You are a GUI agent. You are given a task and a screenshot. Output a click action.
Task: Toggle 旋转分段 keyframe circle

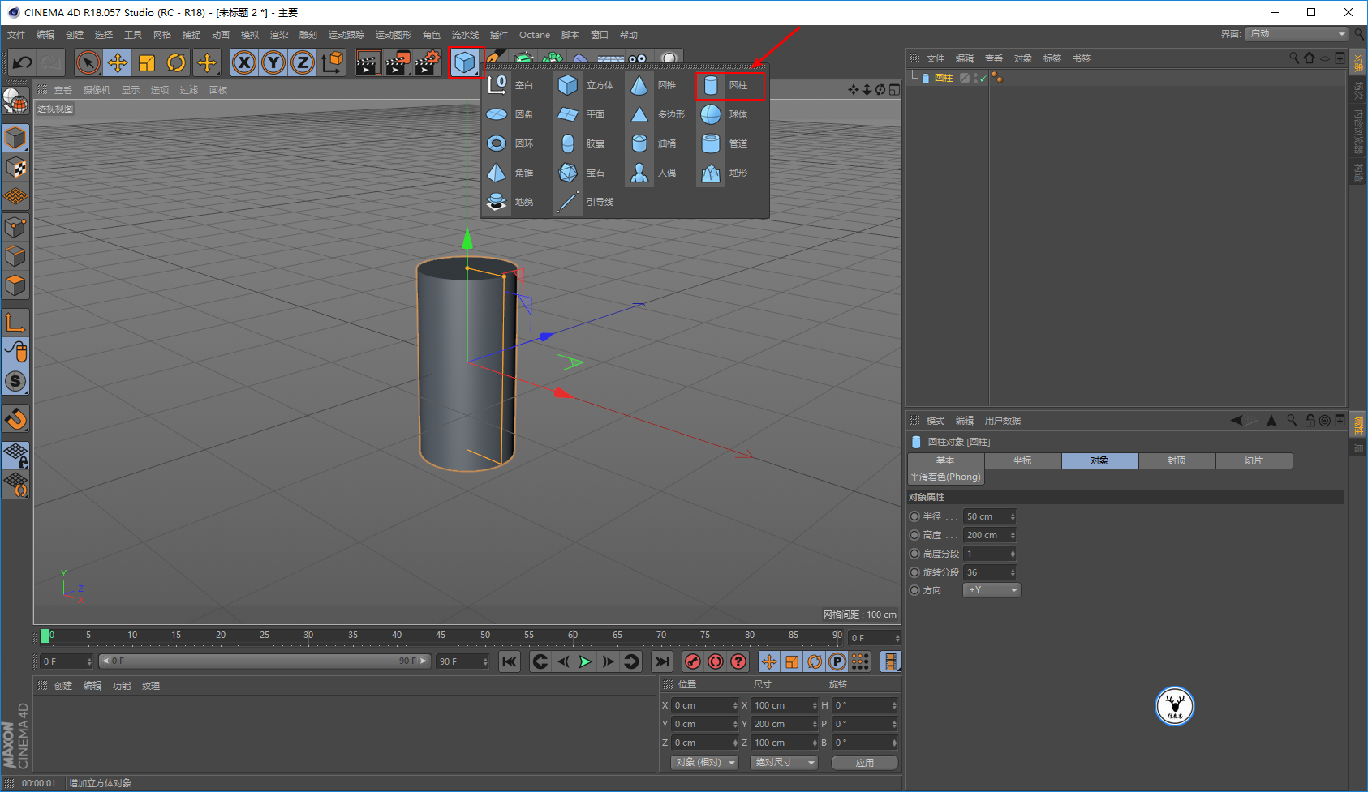coord(914,572)
